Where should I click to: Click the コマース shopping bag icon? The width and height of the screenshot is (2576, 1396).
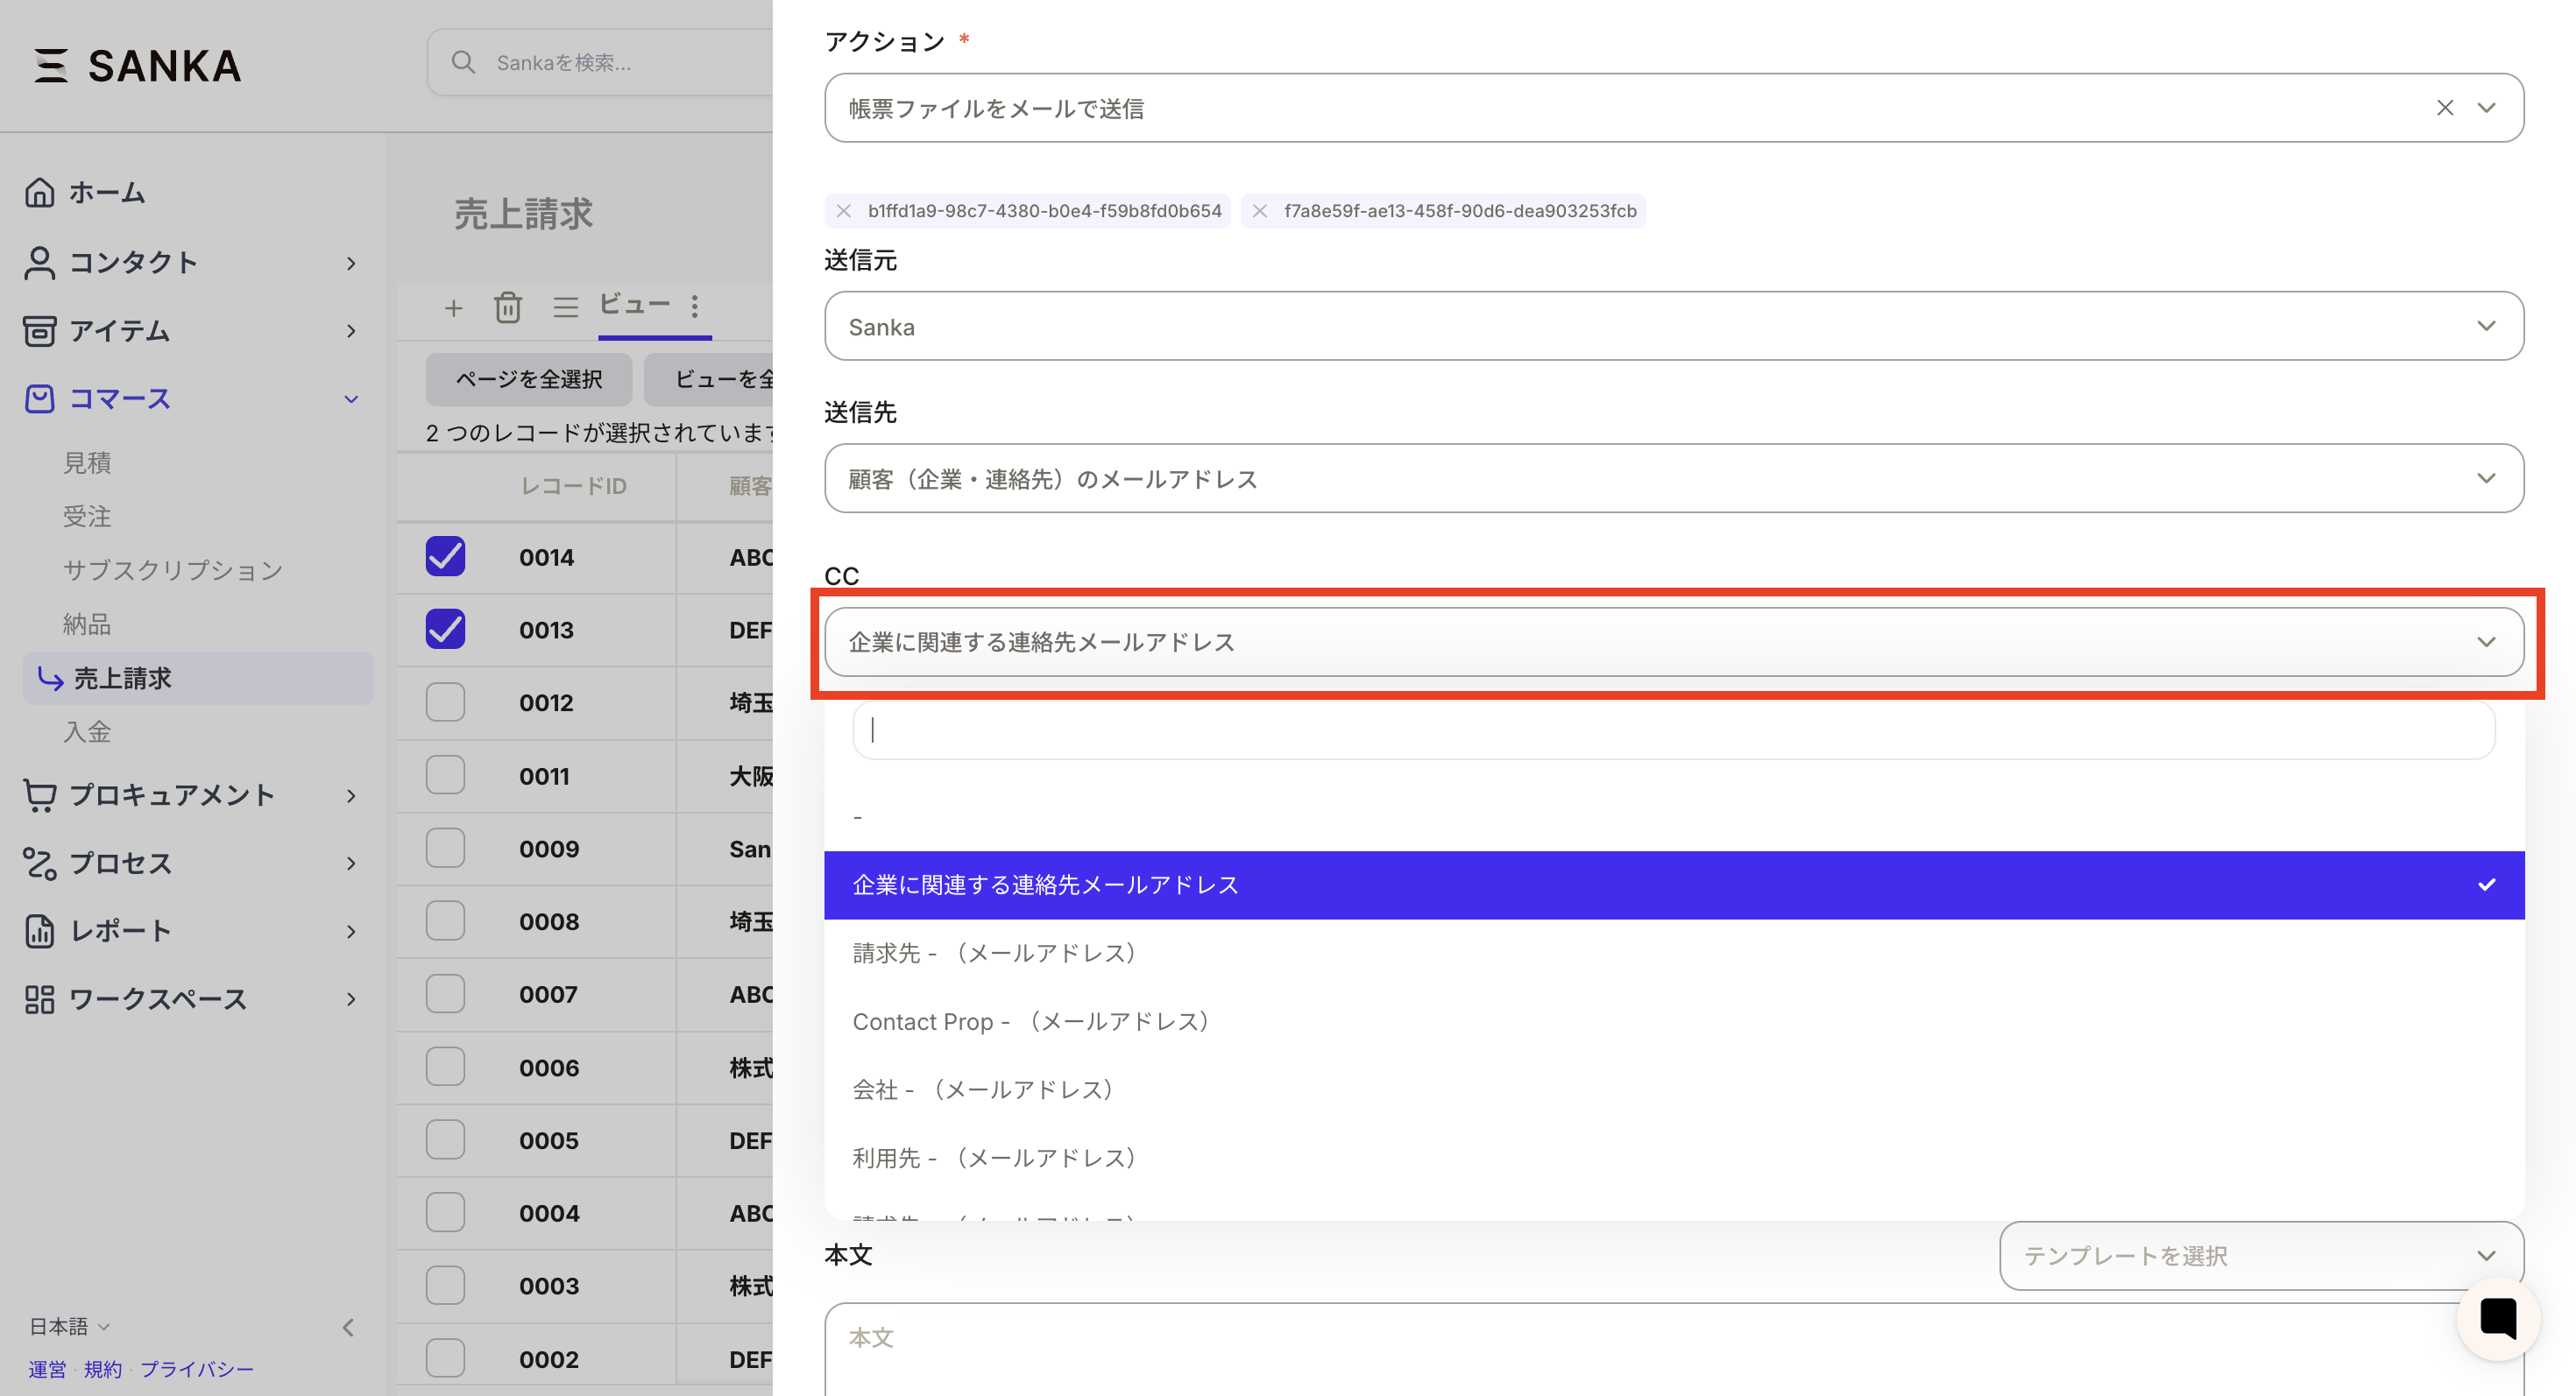(x=40, y=398)
